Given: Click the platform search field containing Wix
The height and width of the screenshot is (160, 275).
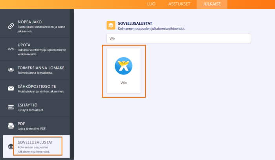Looking at the screenshot, I should coord(178,38).
